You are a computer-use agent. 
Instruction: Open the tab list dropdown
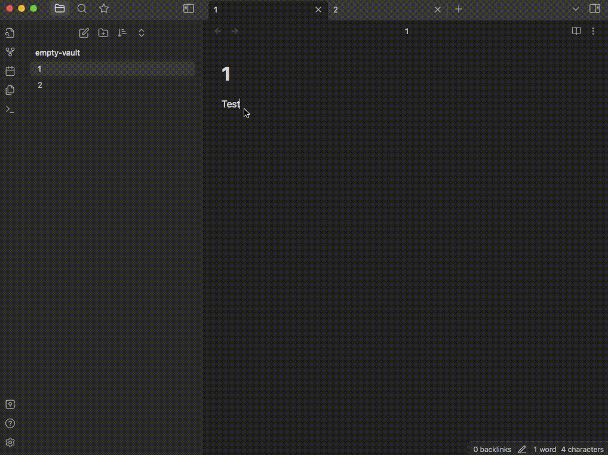point(575,10)
